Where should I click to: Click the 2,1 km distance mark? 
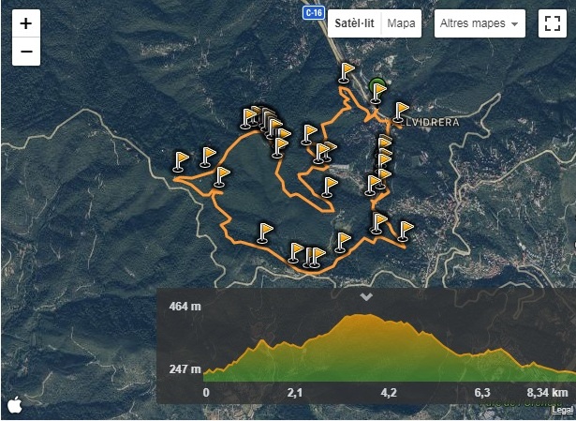click(x=294, y=392)
